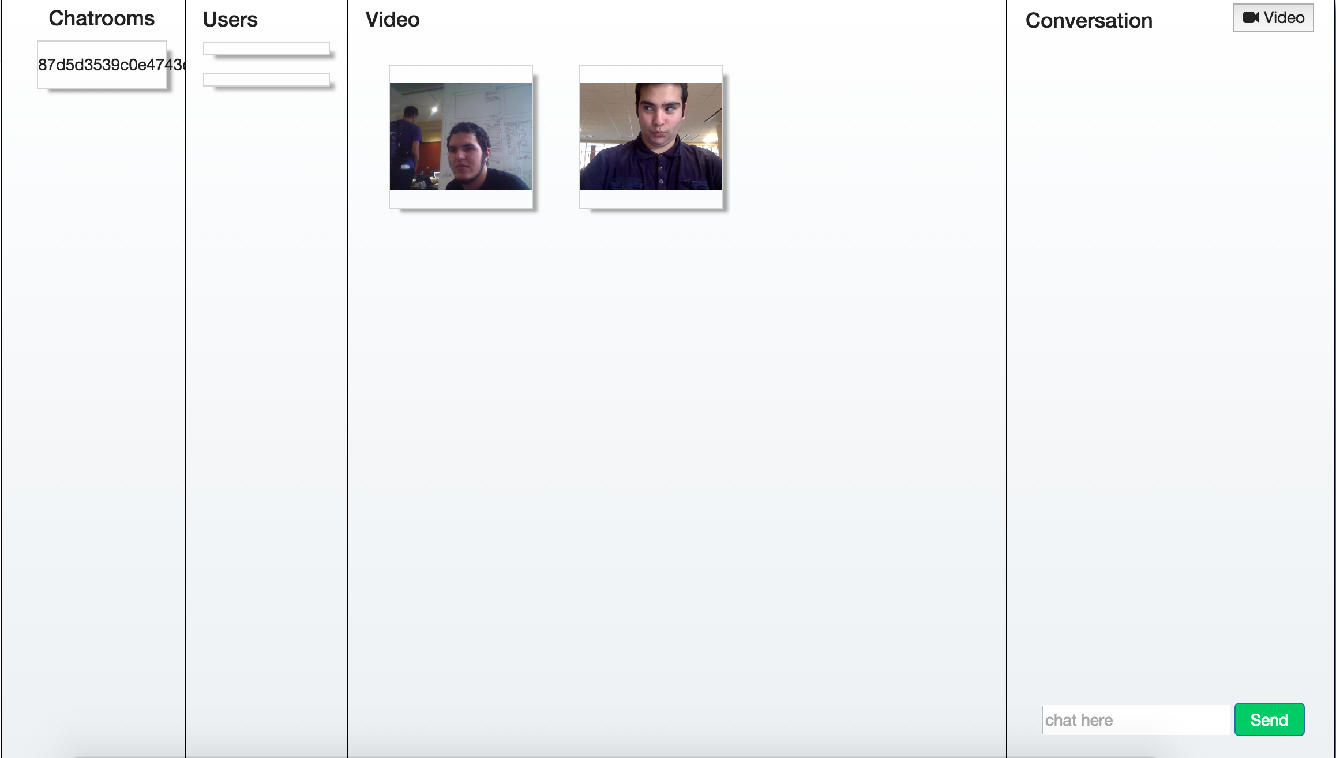Select the second blank user entry
This screenshot has width=1336, height=758.
pos(267,80)
